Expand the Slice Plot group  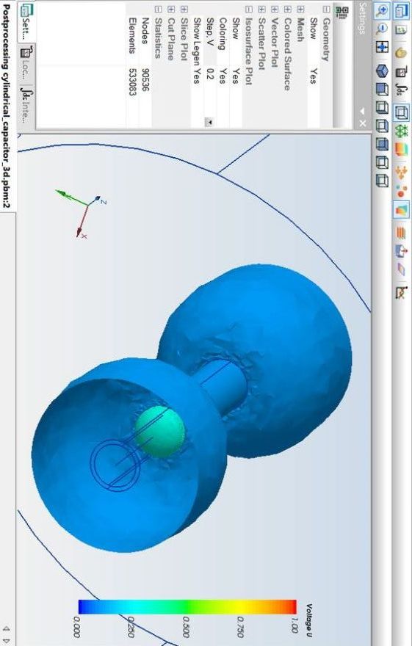click(x=184, y=9)
